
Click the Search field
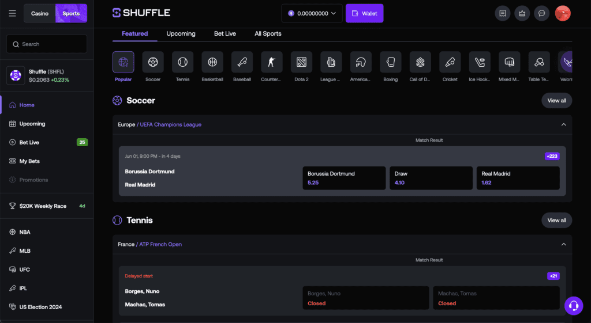coord(47,44)
